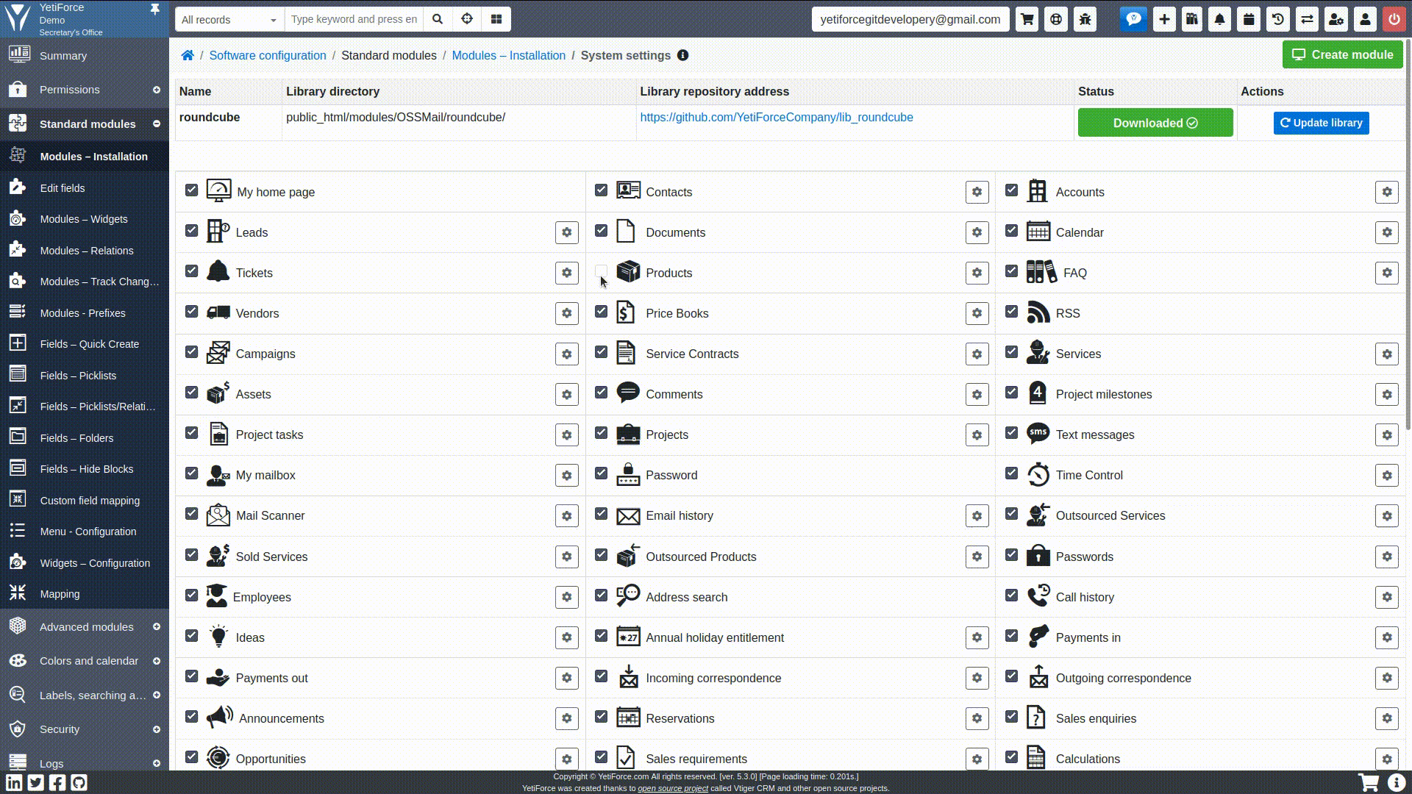This screenshot has width=1412, height=794.
Task: Uncheck the Leads module checkbox
Action: click(x=191, y=231)
